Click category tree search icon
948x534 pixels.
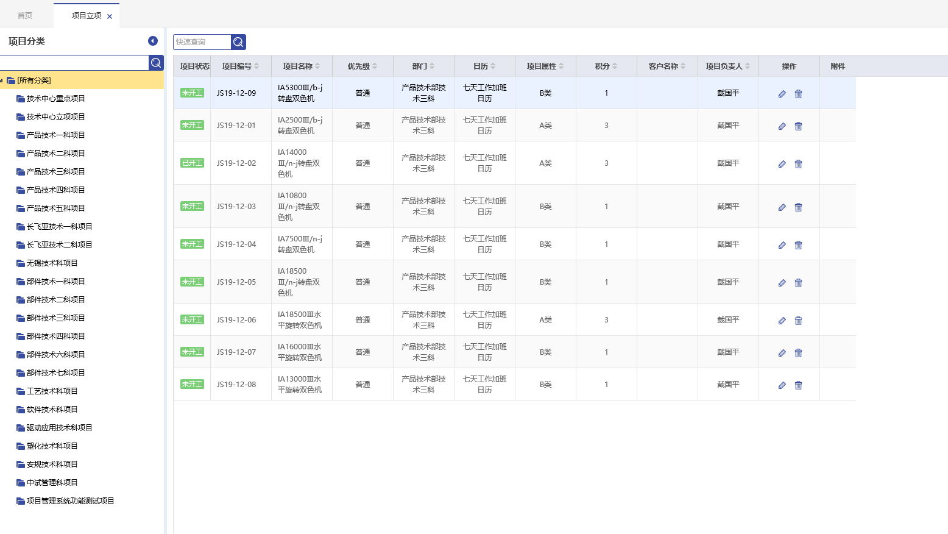click(x=156, y=63)
